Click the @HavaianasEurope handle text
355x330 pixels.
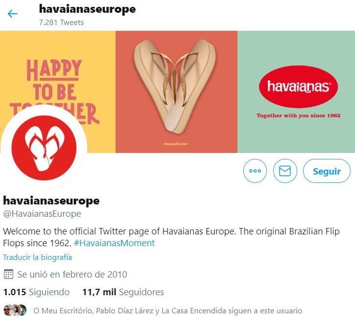[x=42, y=213]
